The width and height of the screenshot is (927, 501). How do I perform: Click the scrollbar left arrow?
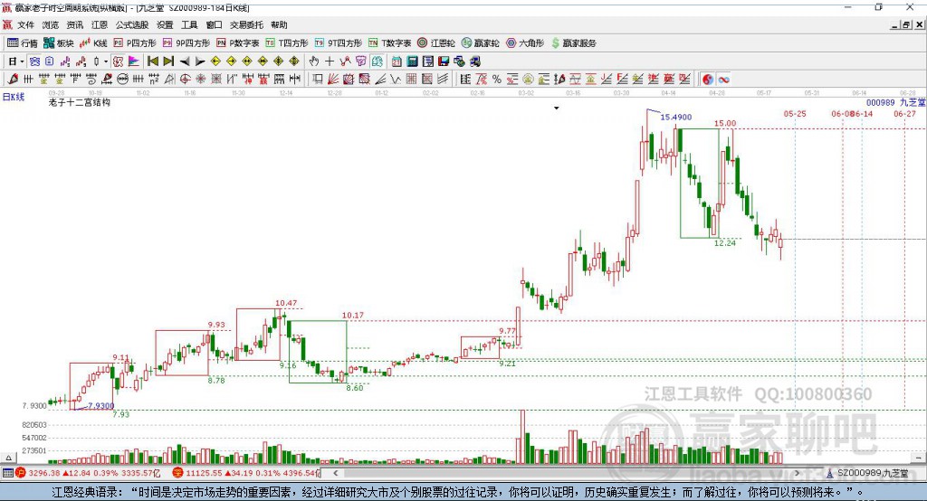336,473
